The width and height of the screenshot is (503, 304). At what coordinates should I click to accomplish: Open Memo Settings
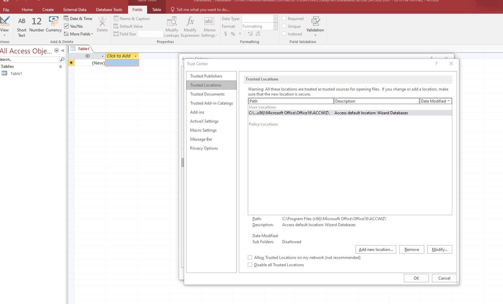click(209, 27)
